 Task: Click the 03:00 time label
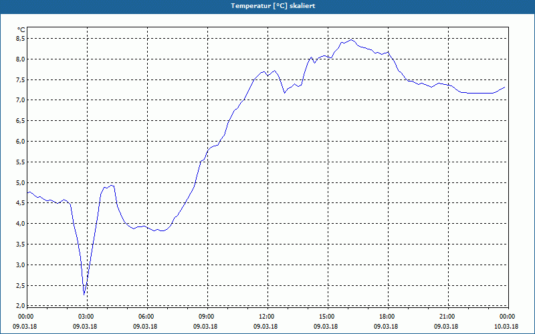[86, 317]
